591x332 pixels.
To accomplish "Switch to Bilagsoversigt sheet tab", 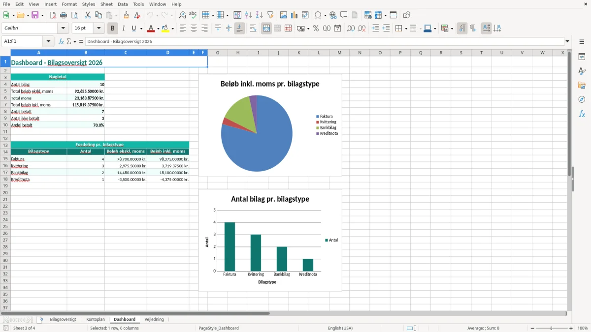I will click(63, 320).
